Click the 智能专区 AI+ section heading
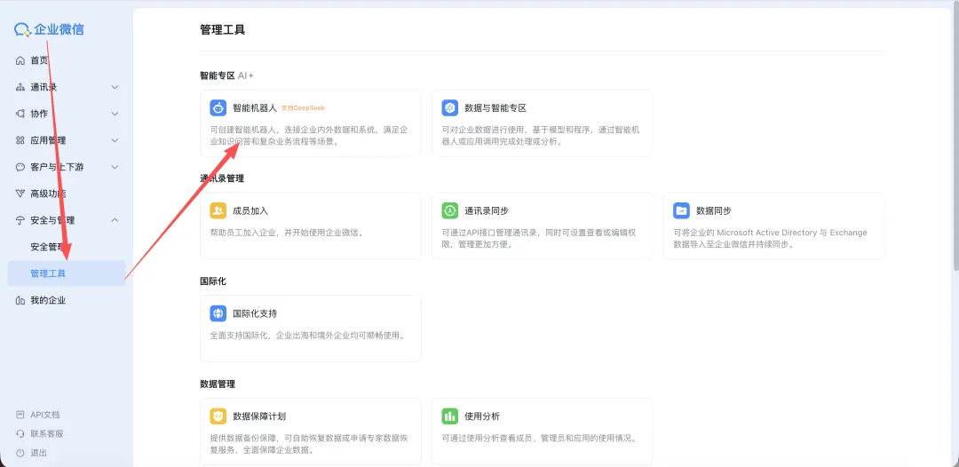 point(226,75)
